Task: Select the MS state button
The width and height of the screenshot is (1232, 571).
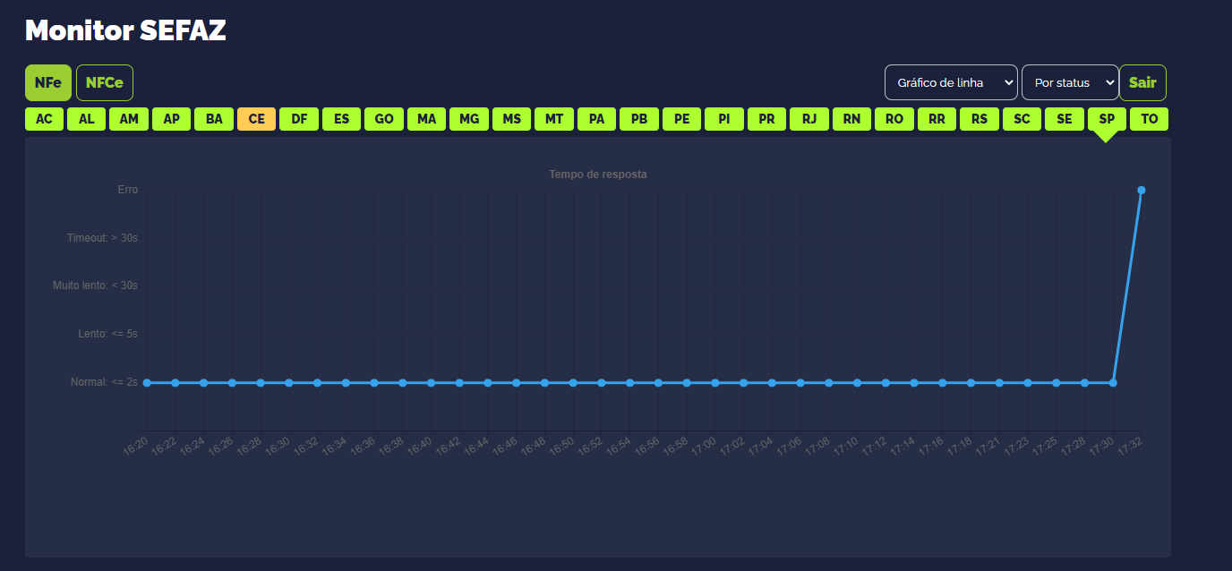Action: pos(512,119)
